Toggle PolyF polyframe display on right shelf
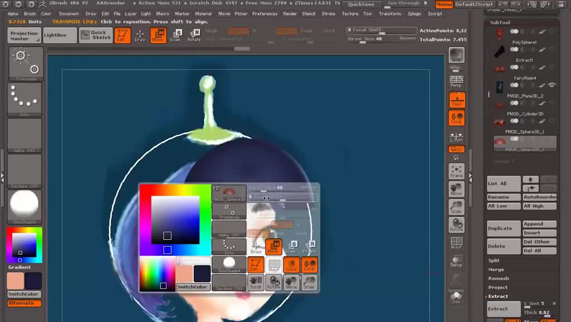Viewport: 571px width, 322px height. pyautogui.click(x=456, y=243)
